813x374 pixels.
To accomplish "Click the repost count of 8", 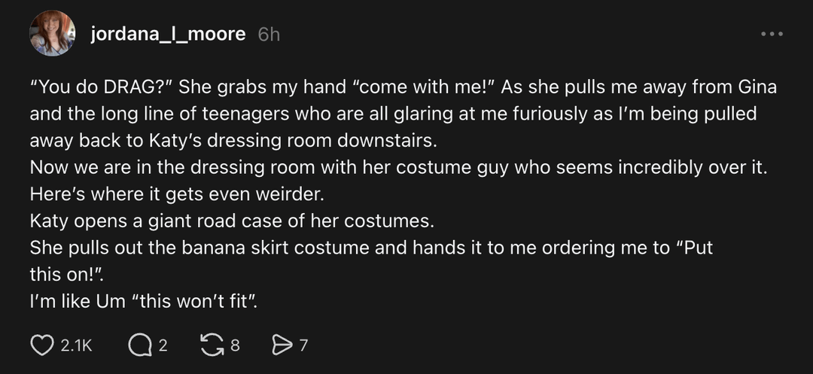I will tap(235, 346).
